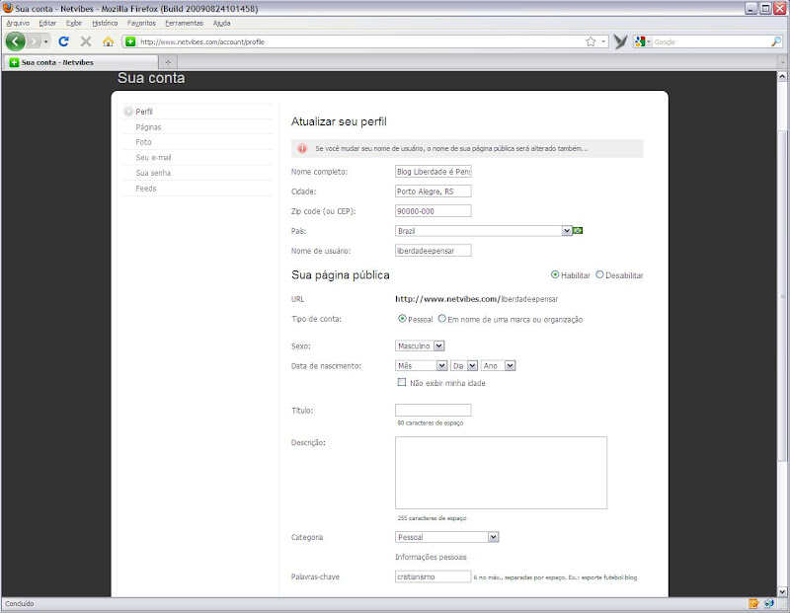The image size is (790, 613).
Task: Click the magnifier search button
Action: (x=776, y=41)
